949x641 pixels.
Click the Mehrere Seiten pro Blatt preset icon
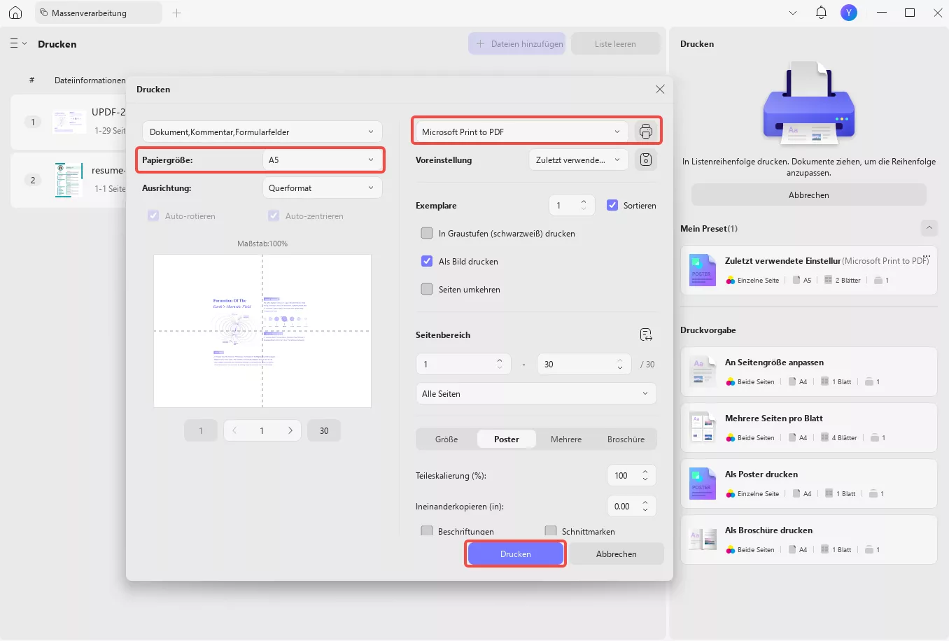point(703,428)
